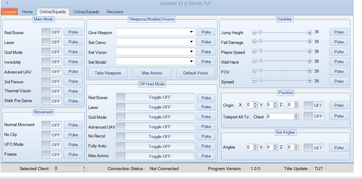Decrease FOV using the minus icon
This screenshot has height=179, width=362.
click(x=254, y=71)
